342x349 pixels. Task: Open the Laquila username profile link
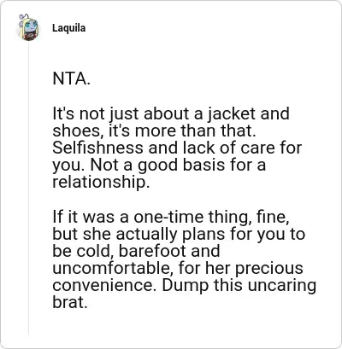[x=68, y=28]
